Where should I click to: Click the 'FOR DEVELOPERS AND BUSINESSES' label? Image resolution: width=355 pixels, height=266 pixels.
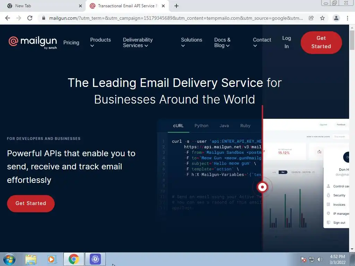pyautogui.click(x=44, y=139)
